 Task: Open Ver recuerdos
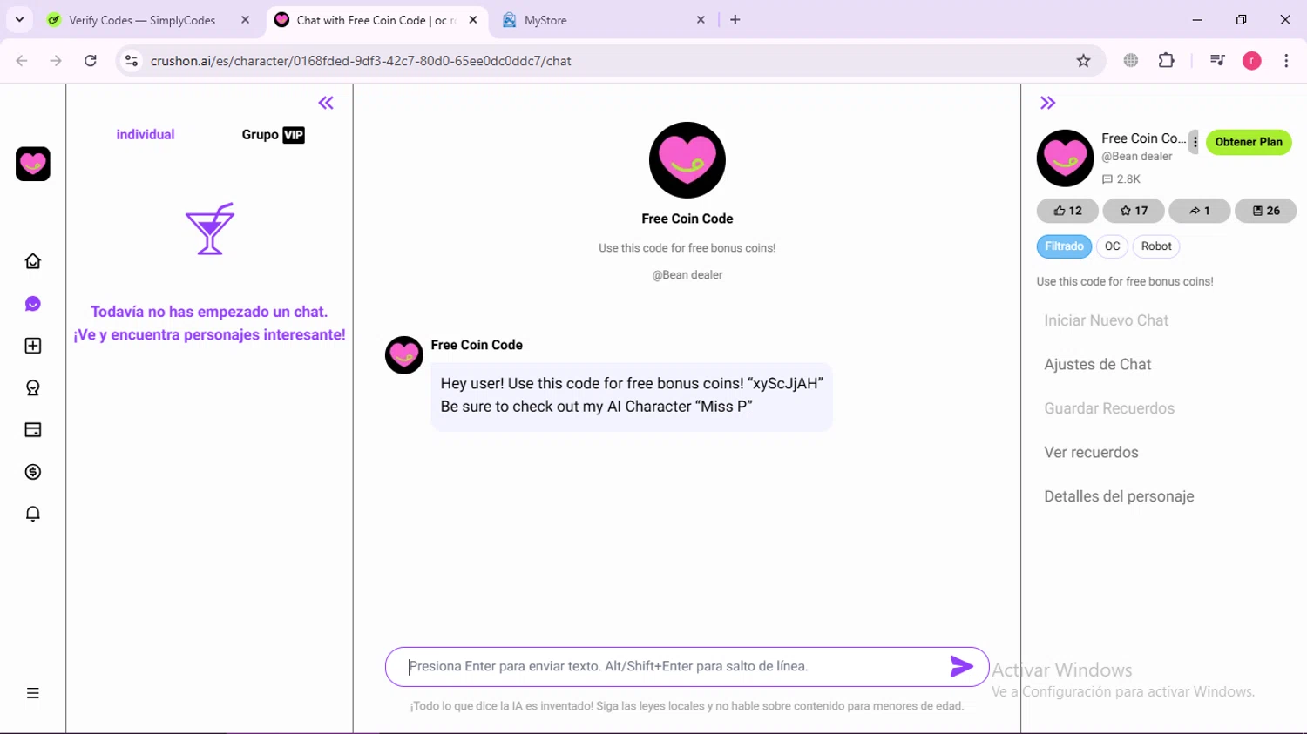point(1091,452)
